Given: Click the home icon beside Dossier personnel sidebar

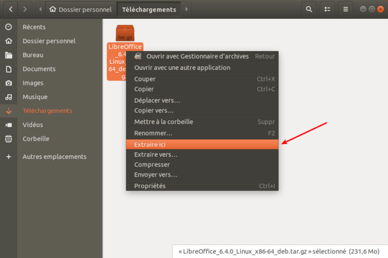Looking at the screenshot, I should point(9,41).
